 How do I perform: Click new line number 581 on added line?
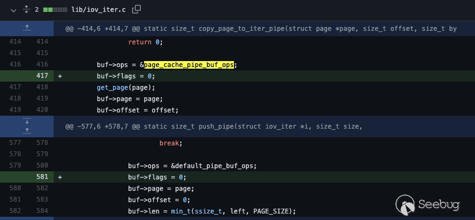(42, 176)
